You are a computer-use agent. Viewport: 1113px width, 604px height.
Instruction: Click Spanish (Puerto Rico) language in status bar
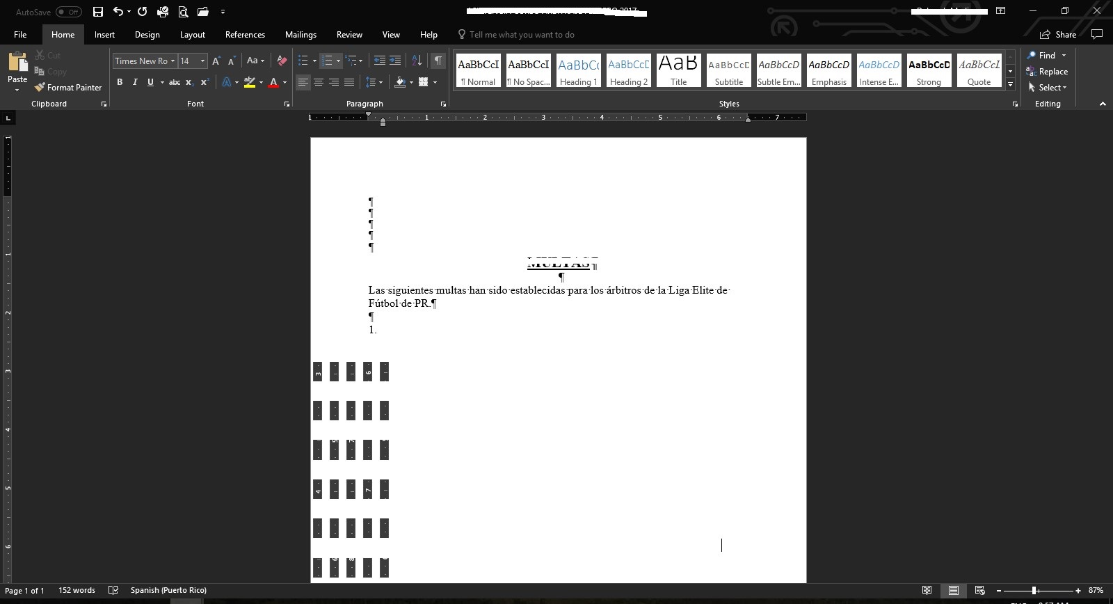tap(168, 590)
